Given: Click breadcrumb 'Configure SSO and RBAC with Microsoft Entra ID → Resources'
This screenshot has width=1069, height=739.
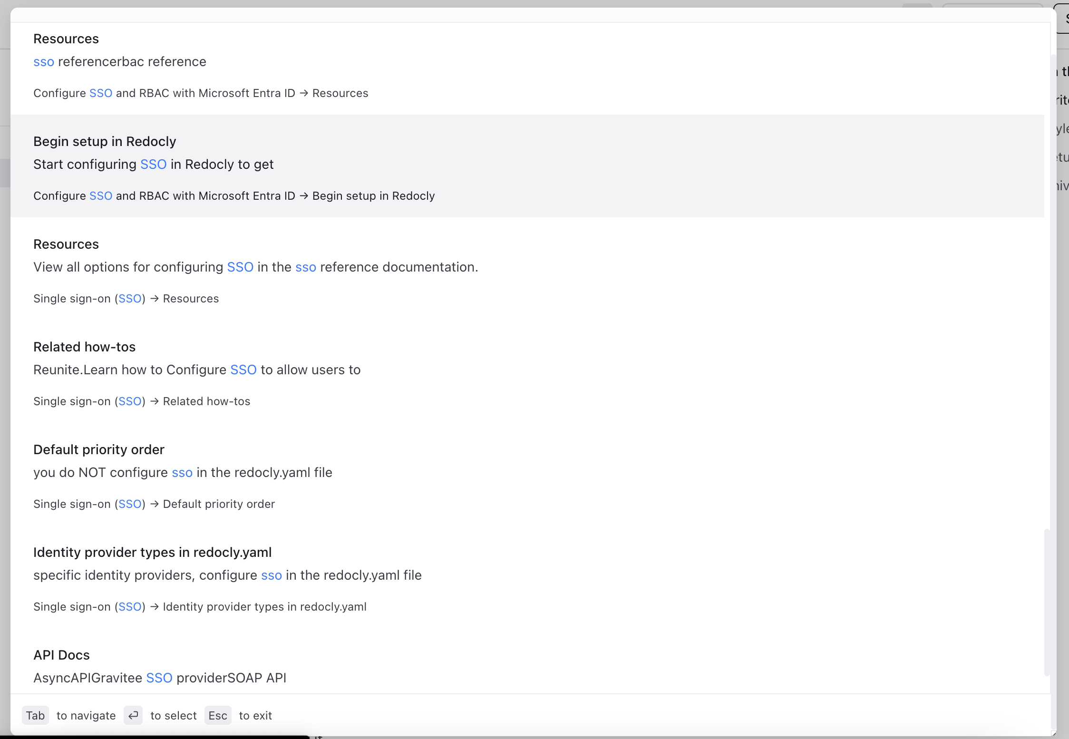Looking at the screenshot, I should click(x=201, y=93).
